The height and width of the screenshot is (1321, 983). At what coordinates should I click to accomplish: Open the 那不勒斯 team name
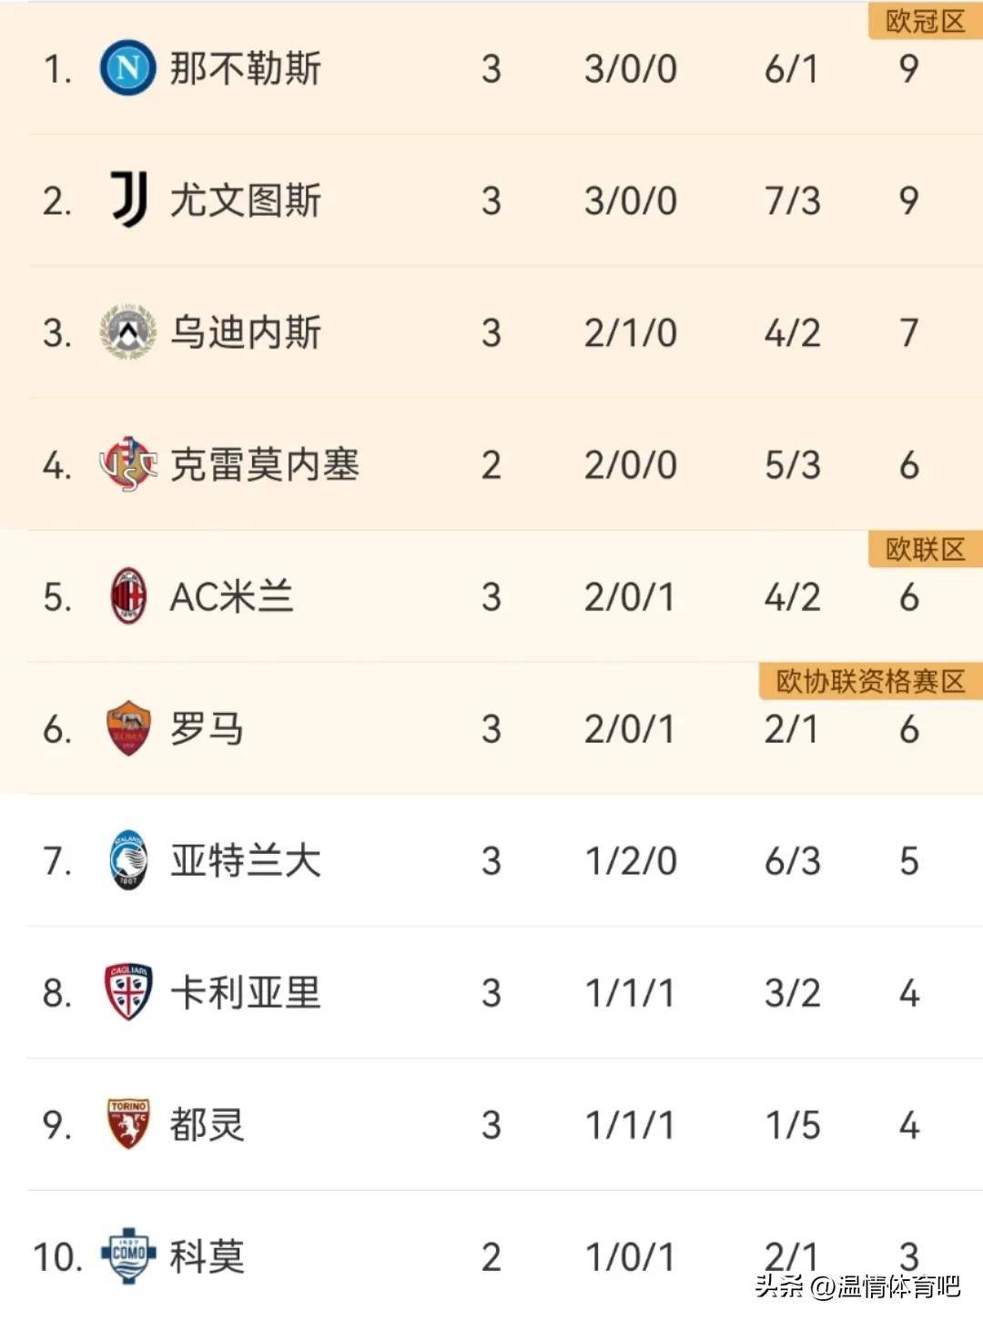[246, 69]
